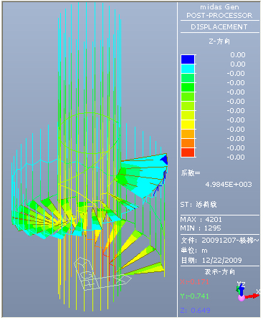Click the MAX : 4201 node label
This screenshot has height=320, width=263.
point(201,219)
